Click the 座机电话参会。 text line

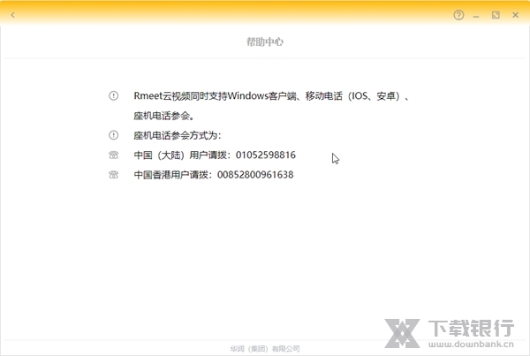tap(164, 116)
